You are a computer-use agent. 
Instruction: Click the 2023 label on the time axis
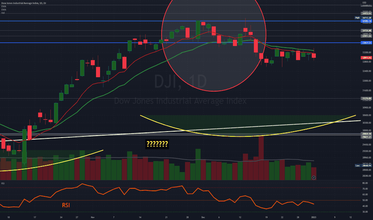click(x=314, y=217)
